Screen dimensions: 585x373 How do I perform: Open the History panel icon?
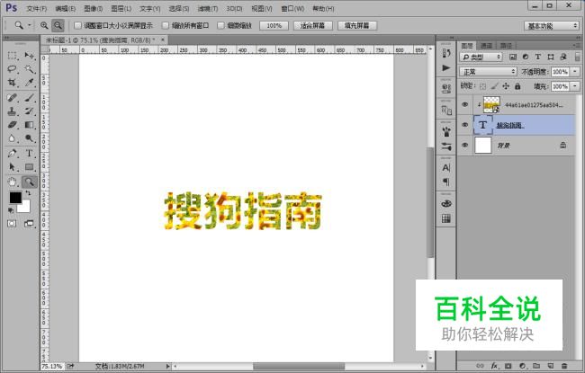click(445, 54)
